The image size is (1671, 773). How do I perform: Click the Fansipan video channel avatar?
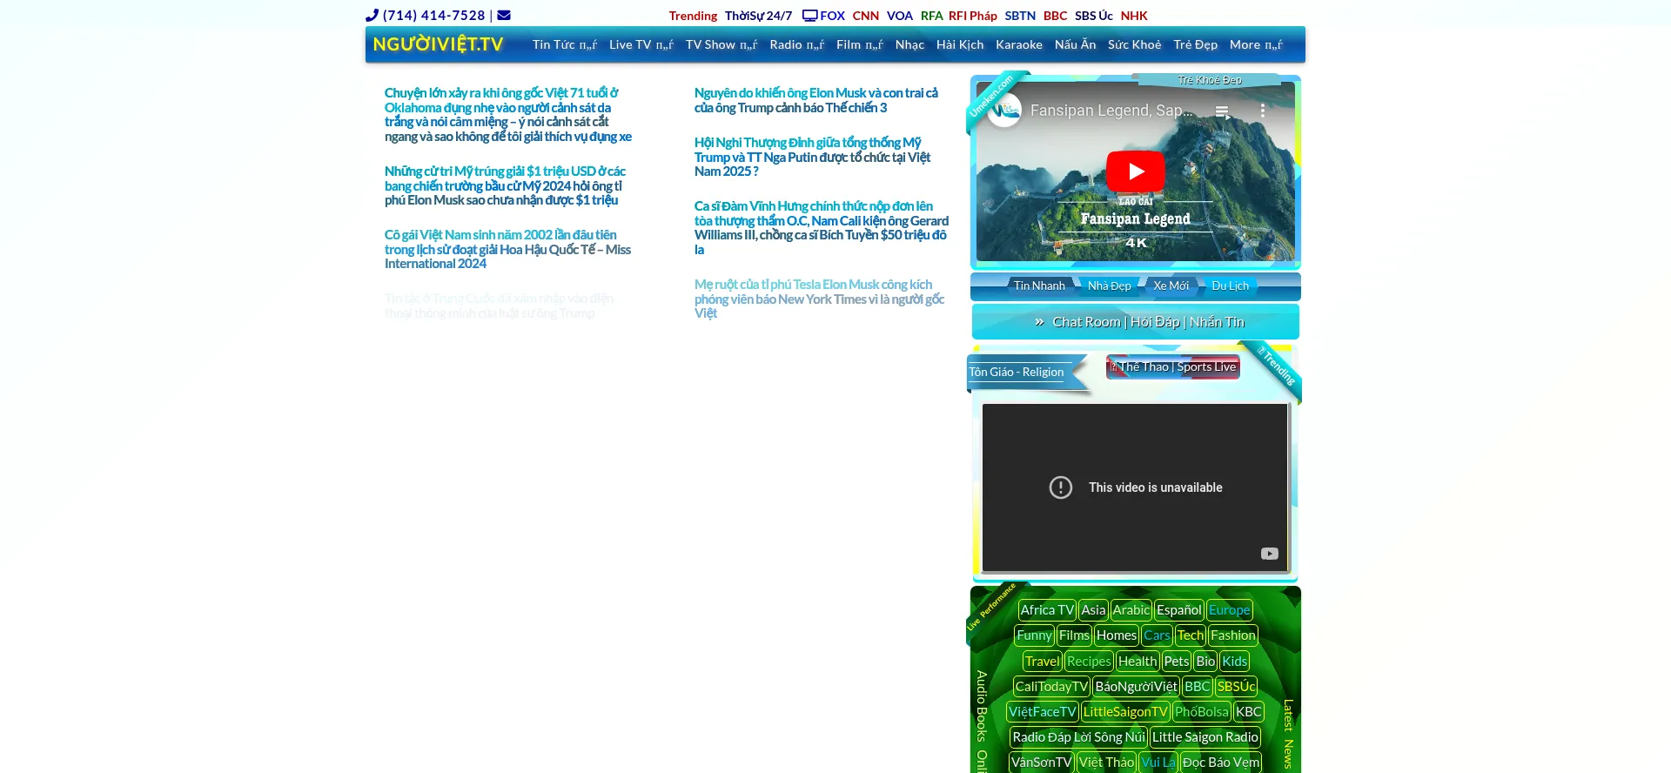click(x=1005, y=111)
